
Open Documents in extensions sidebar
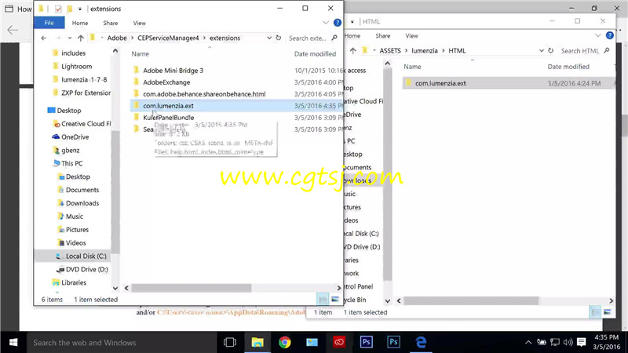tap(82, 190)
